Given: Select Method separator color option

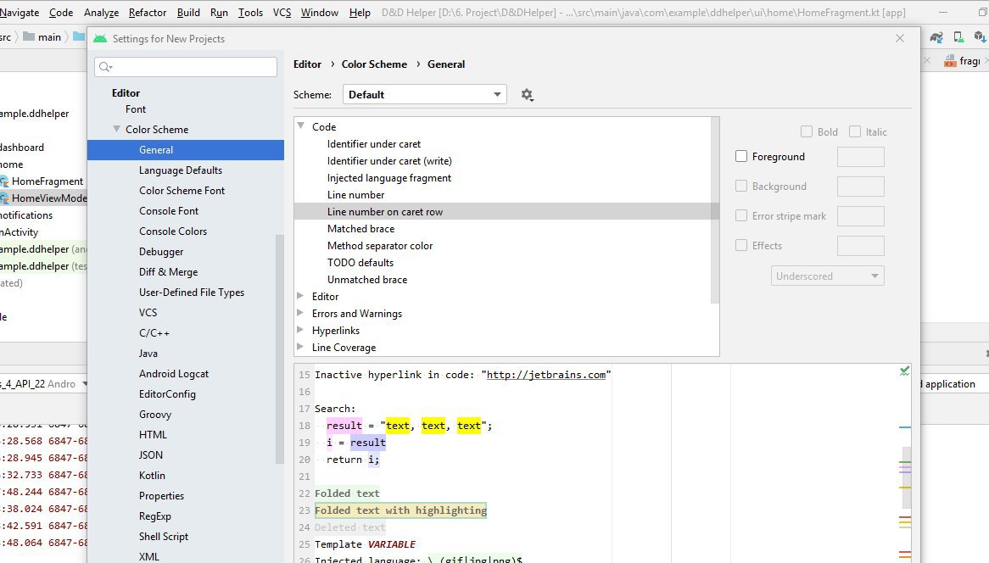Looking at the screenshot, I should coord(380,245).
